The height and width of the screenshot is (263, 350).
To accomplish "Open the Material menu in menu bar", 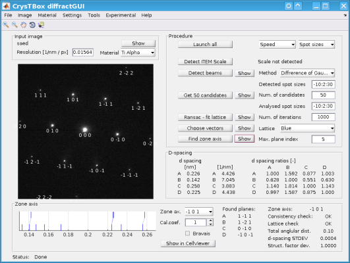I will (47, 15).
